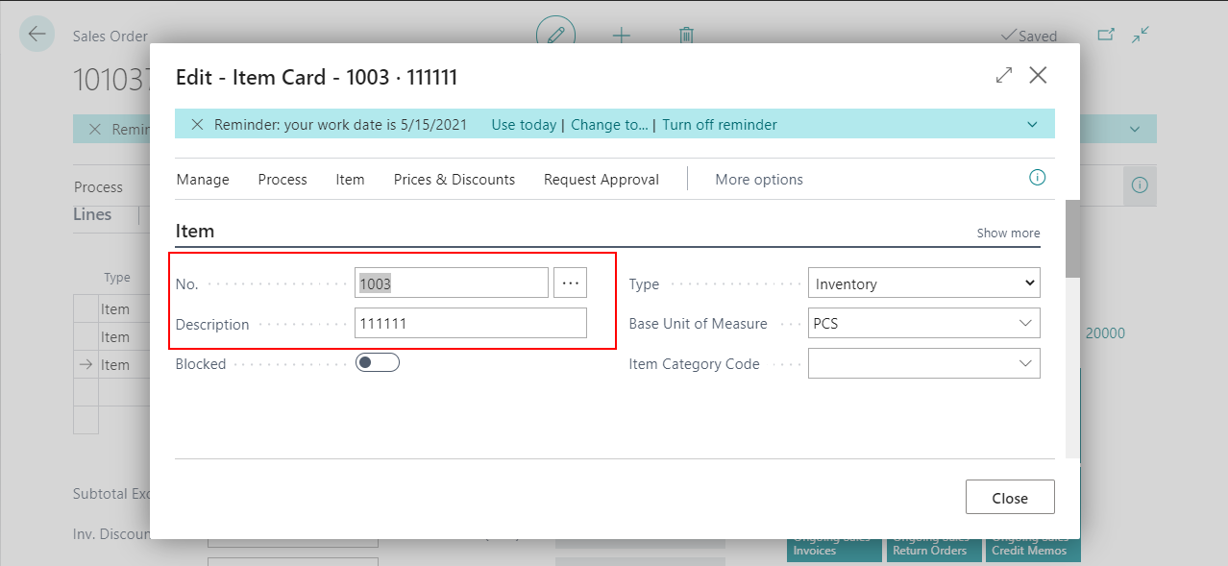Open the Prices & Discounts menu
This screenshot has height=566, width=1228.
454,180
